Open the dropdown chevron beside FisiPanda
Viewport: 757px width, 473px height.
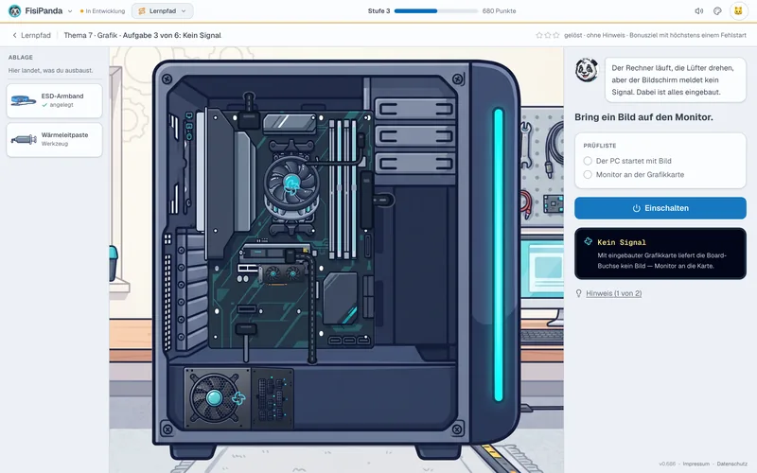coord(70,11)
